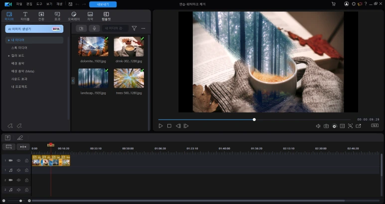The height and width of the screenshot is (204, 385).
Task: Click the add tag icon at sidebar bottom
Action: pos(10,126)
